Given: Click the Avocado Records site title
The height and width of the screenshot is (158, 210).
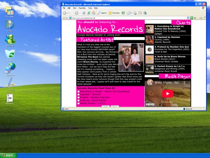Looking at the screenshot, I should 110,29.
